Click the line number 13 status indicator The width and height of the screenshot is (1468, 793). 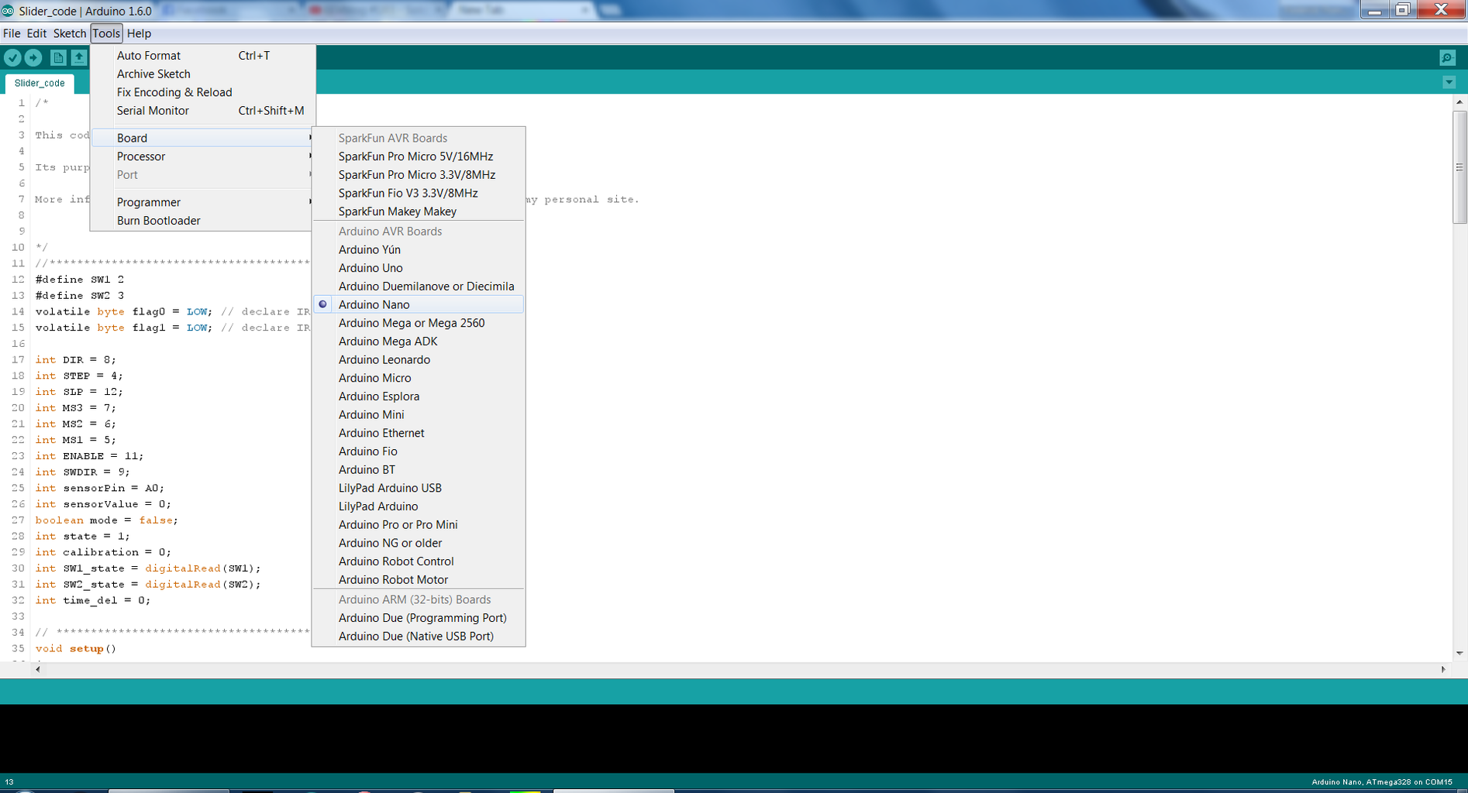click(9, 782)
